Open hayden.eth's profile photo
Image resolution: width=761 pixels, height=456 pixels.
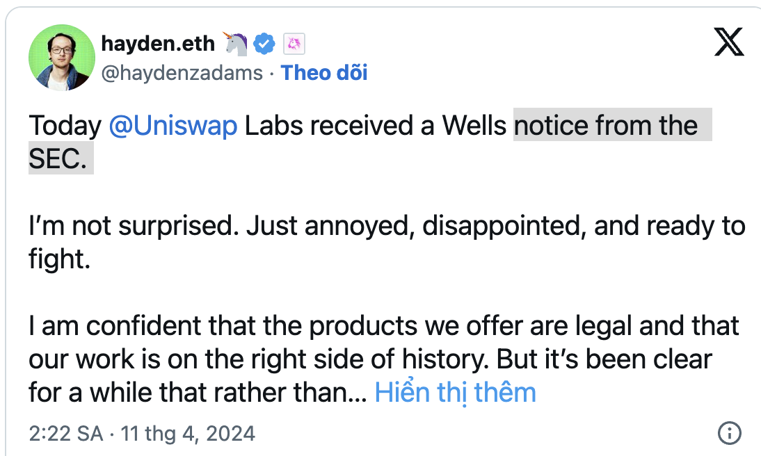click(x=62, y=57)
